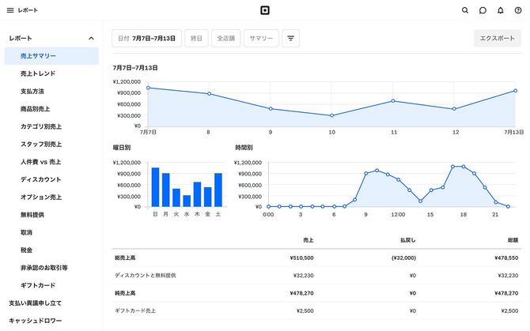This screenshot has width=530, height=331.
Task: Open 商品別売上 report
Action: click(35, 109)
